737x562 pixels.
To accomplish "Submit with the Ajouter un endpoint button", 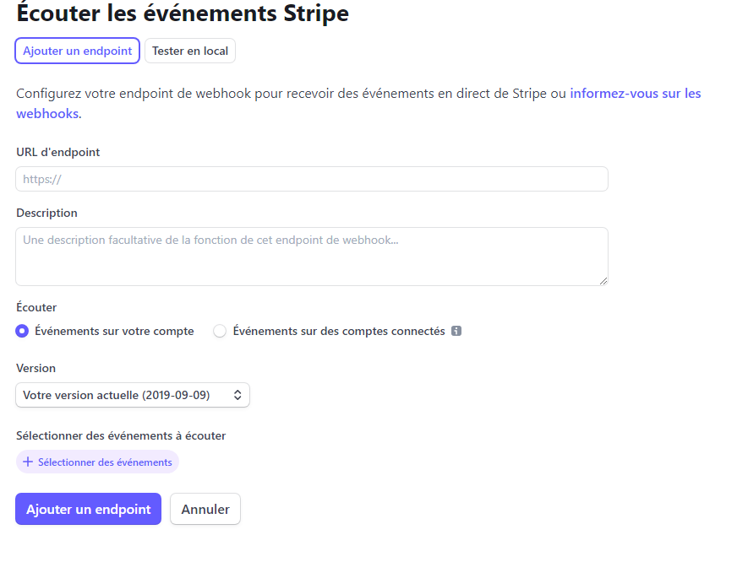I will point(88,509).
